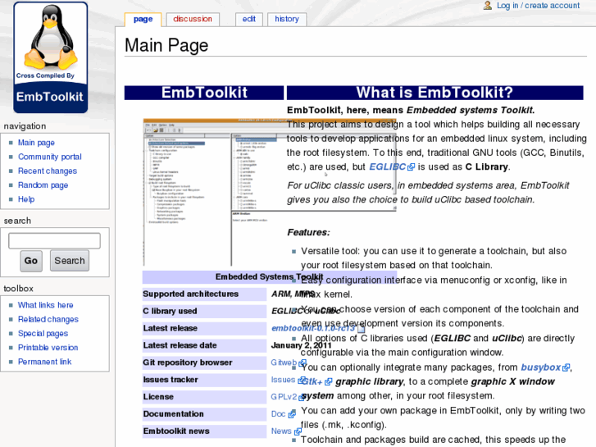Viewport: 596px width, 447px height.
Task: Click the user icon beside Log in
Action: pos(488,6)
